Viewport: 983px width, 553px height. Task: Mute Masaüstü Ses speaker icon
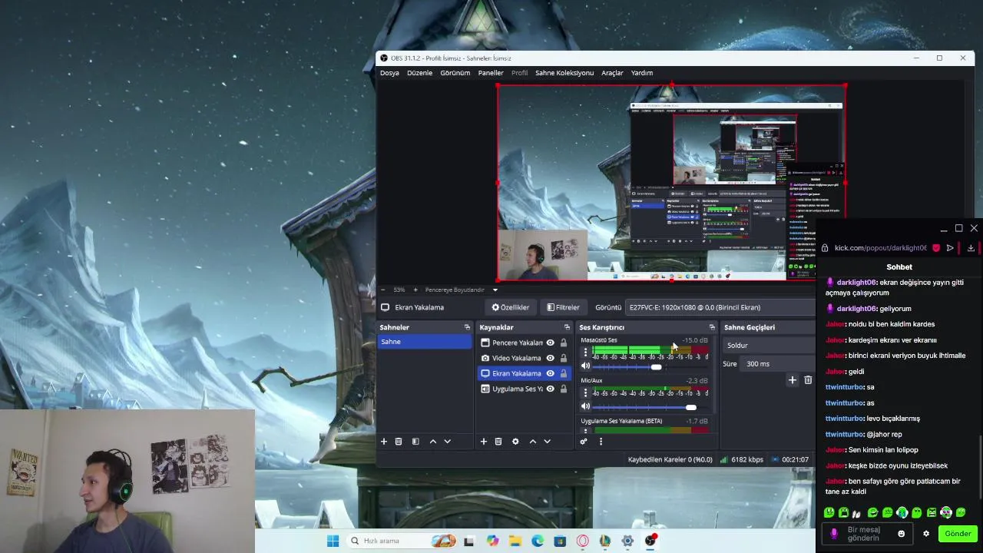click(x=585, y=366)
